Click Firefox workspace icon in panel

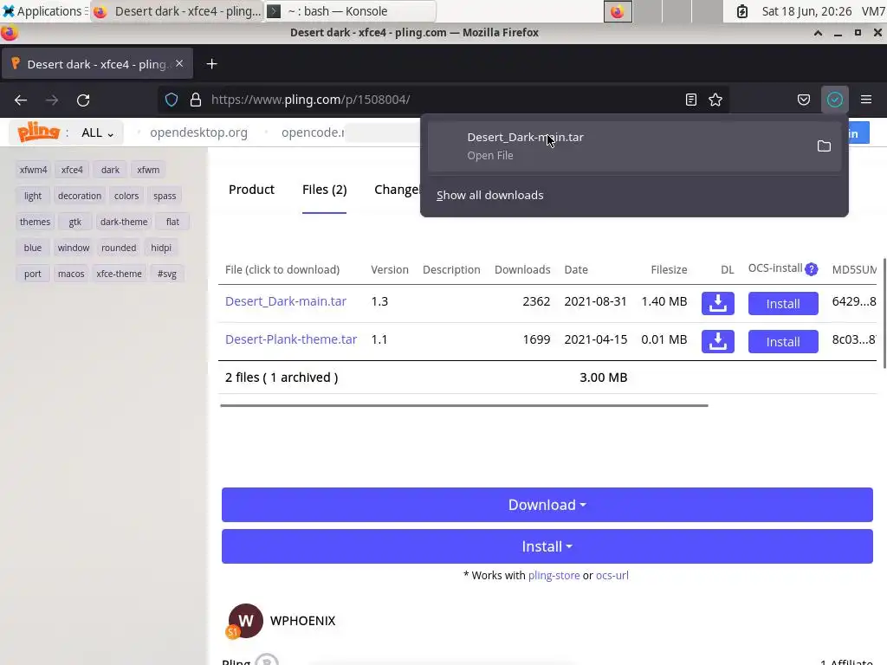coord(617,11)
